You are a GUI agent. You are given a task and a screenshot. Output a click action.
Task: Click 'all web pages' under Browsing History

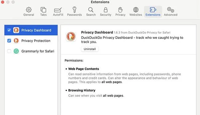(113, 96)
